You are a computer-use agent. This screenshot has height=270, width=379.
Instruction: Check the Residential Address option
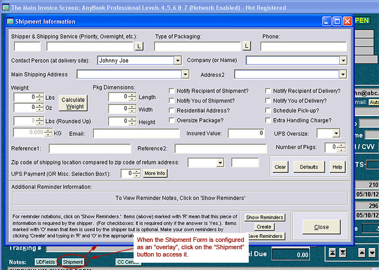[x=172, y=111]
